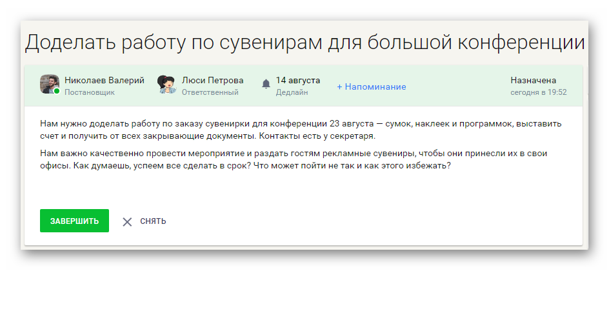Image resolution: width=609 pixels, height=322 pixels.
Task: Click the Ответственный role label
Action: 210,92
